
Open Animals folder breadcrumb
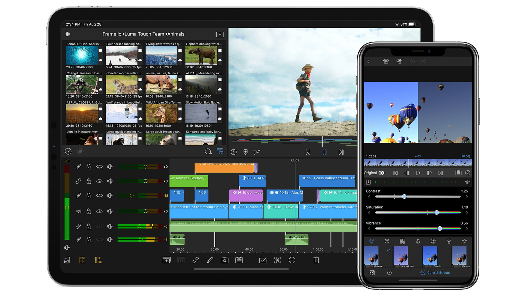tap(176, 34)
